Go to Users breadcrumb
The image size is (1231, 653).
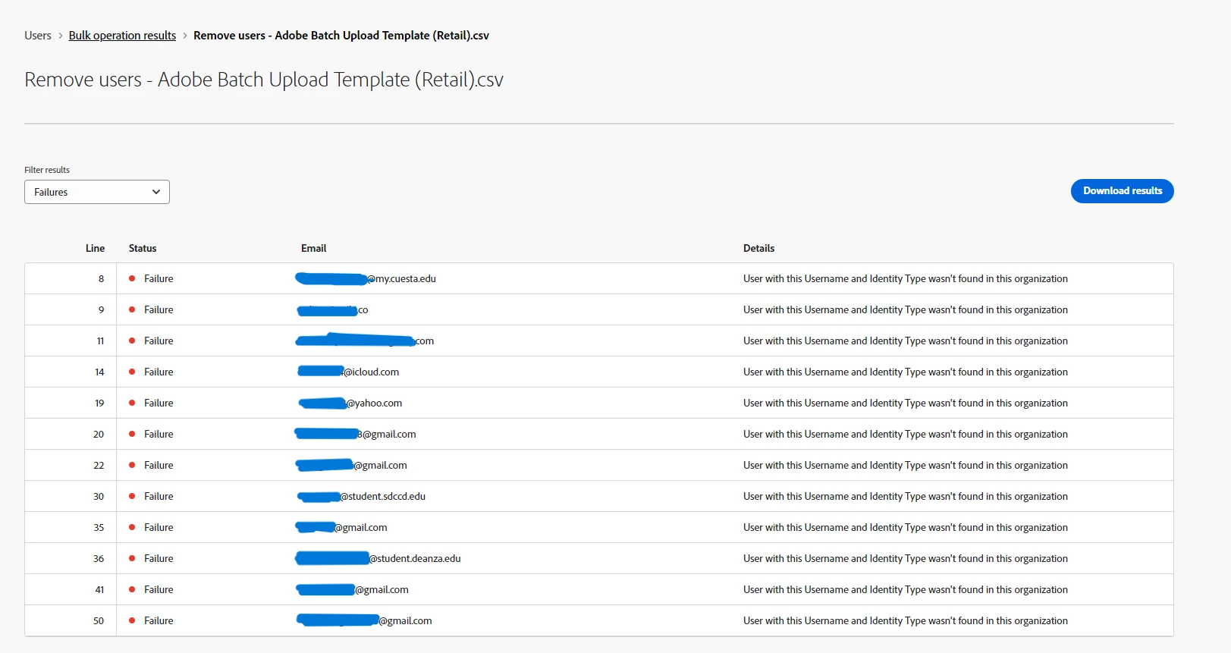click(38, 36)
